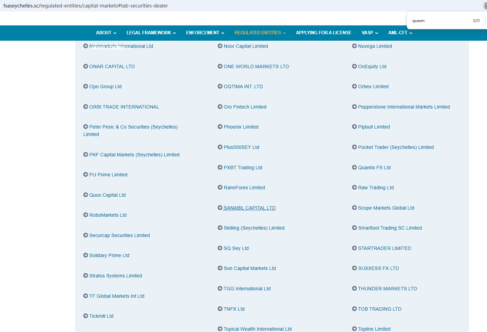This screenshot has width=487, height=332.
Task: Click arrow icon beside OnEquity Ltd
Action: pos(354,66)
